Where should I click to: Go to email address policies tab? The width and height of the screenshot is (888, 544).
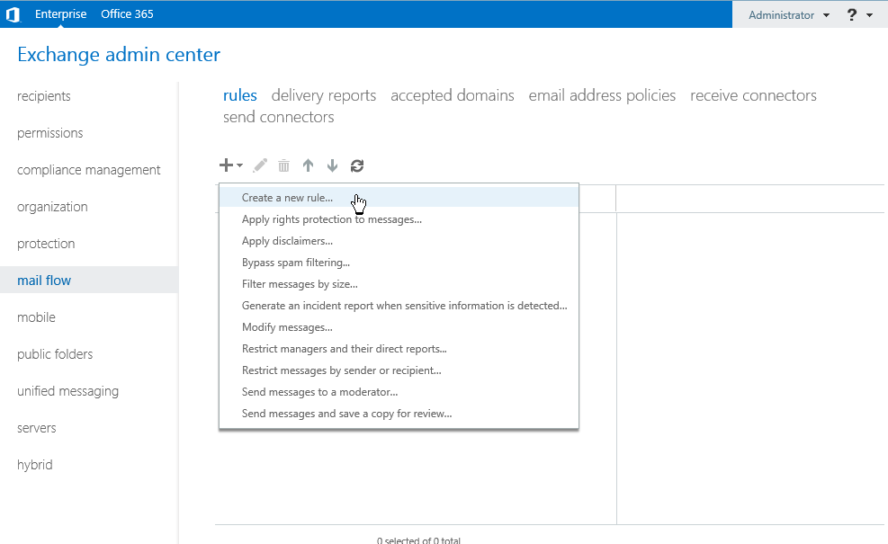(602, 95)
